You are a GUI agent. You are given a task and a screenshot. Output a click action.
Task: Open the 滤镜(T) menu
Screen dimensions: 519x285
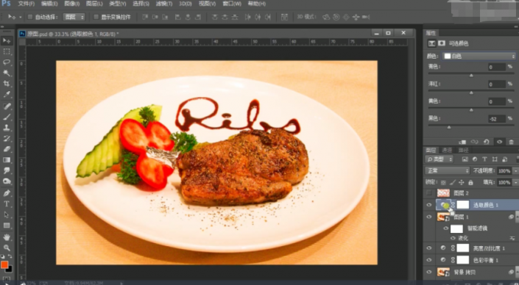[x=164, y=4]
